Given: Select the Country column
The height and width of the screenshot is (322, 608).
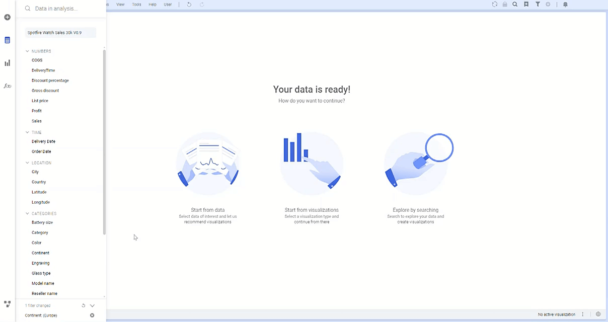Looking at the screenshot, I should [x=39, y=182].
